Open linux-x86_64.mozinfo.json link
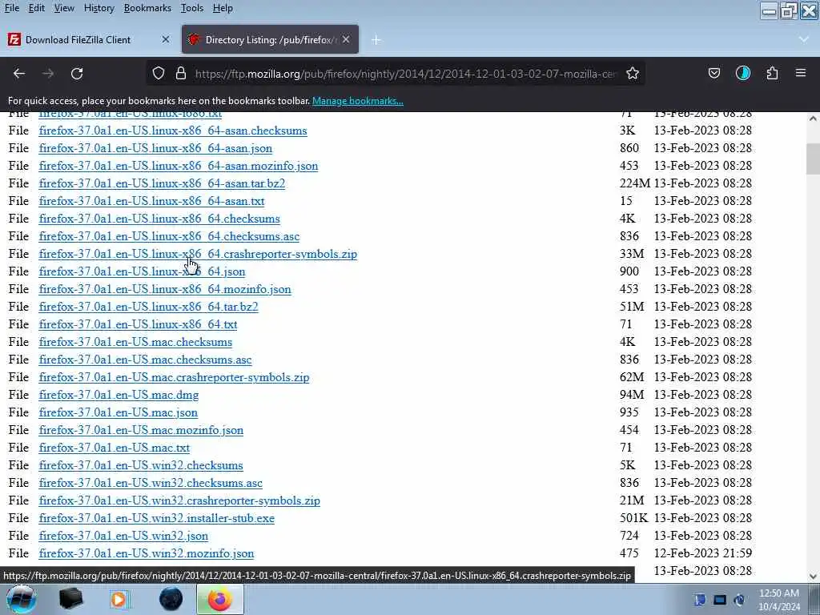820x615 pixels. click(165, 289)
